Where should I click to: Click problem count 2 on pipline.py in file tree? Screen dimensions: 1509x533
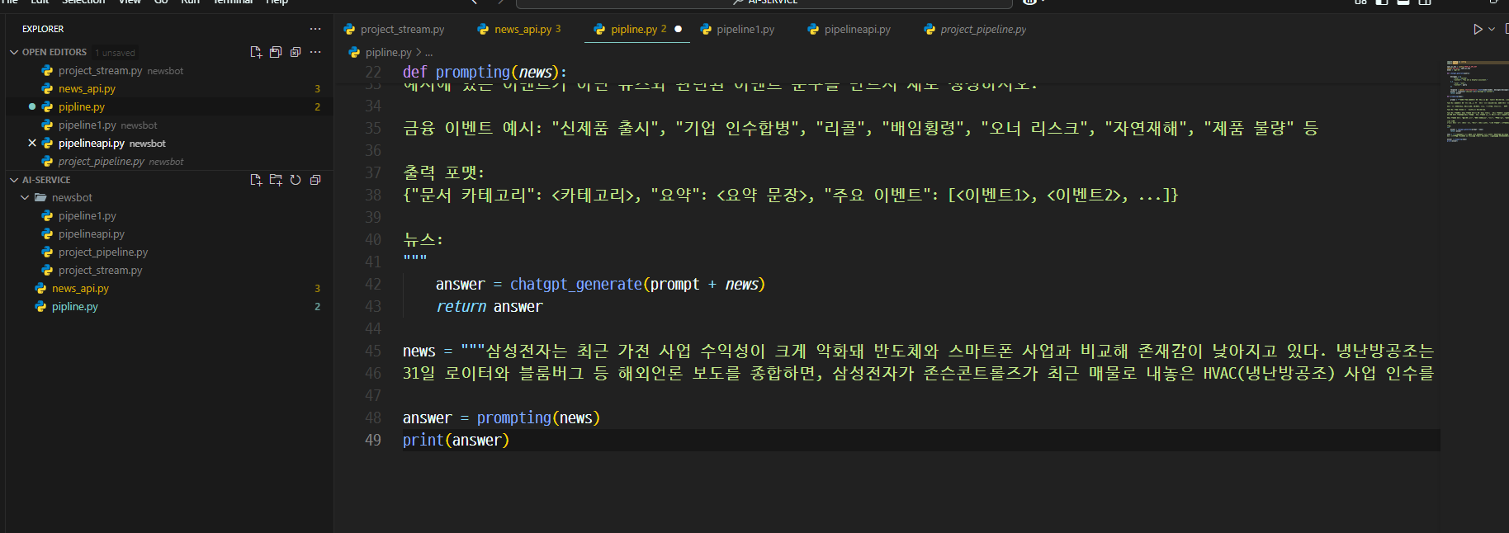[x=317, y=307]
